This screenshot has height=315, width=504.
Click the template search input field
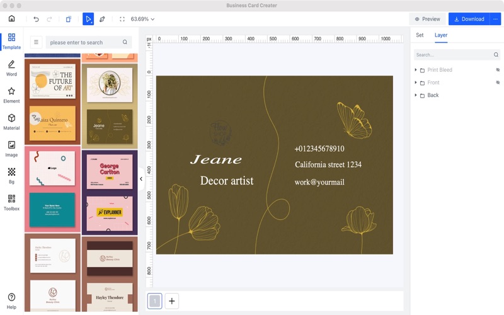click(84, 42)
